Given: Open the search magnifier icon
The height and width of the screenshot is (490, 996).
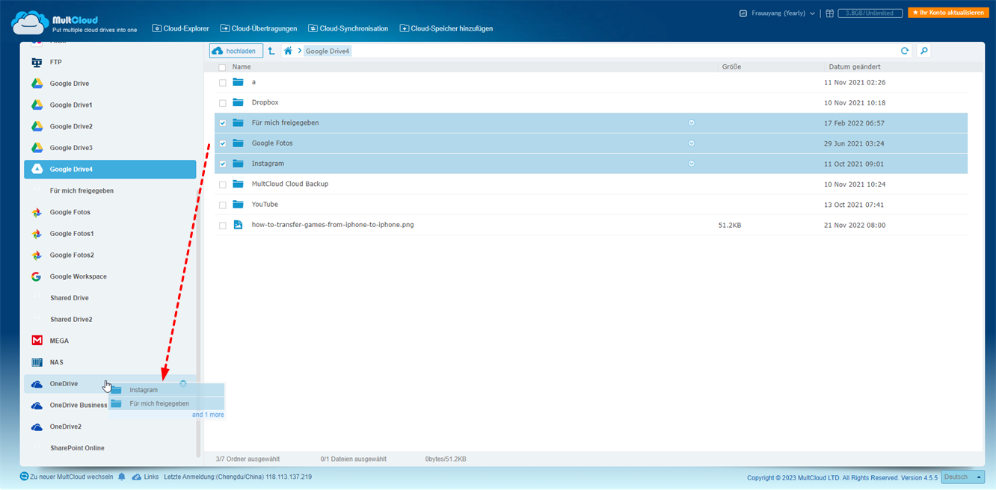Looking at the screenshot, I should tap(924, 51).
